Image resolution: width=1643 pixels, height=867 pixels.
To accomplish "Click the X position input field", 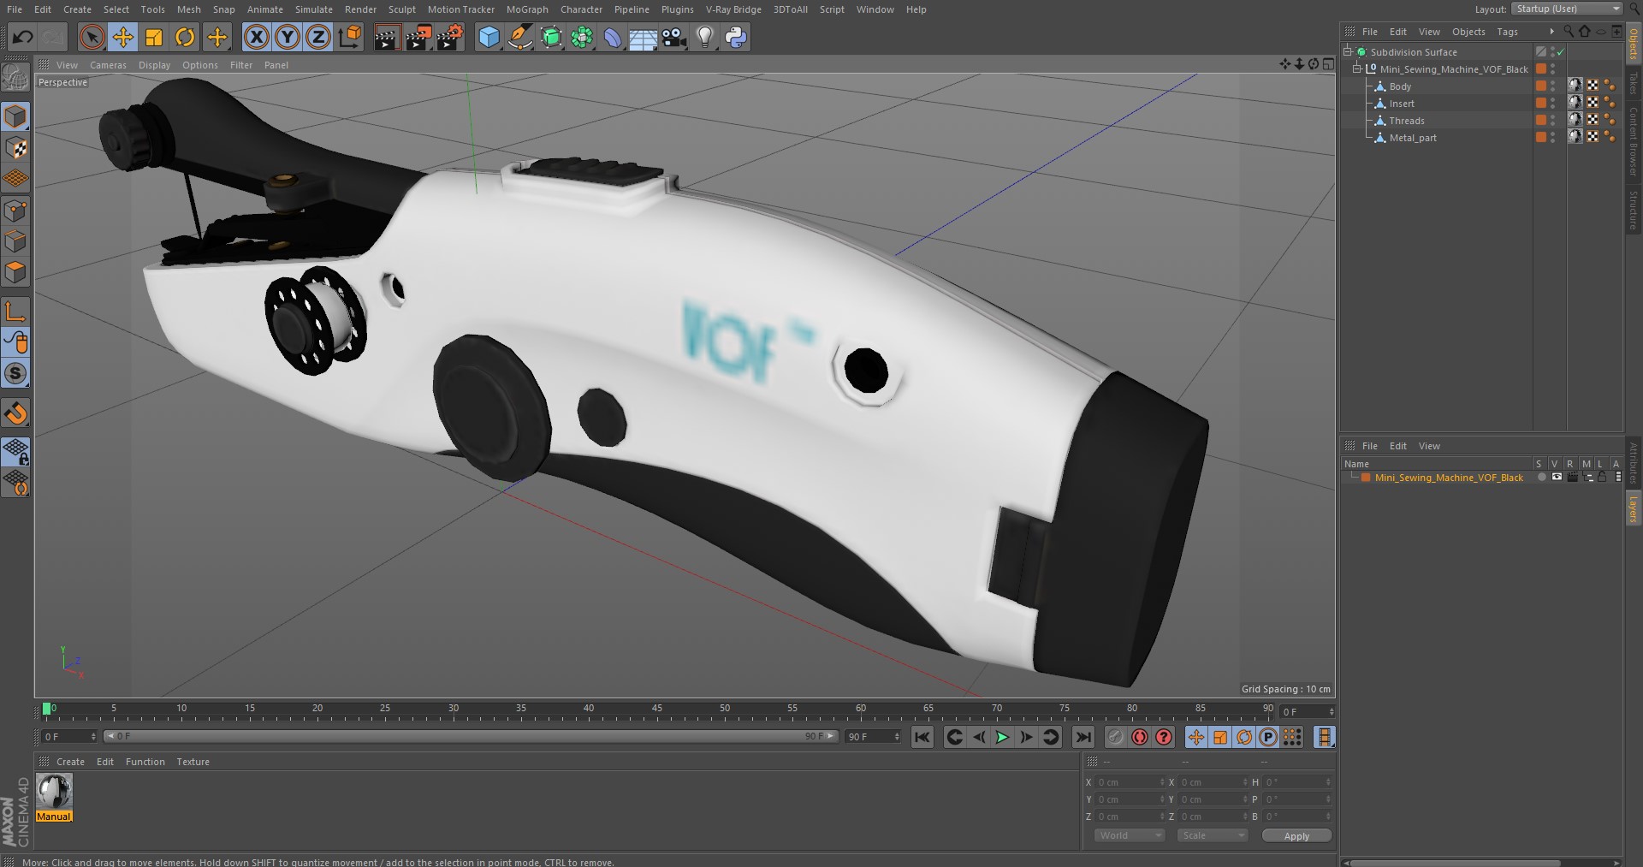I will [1130, 782].
